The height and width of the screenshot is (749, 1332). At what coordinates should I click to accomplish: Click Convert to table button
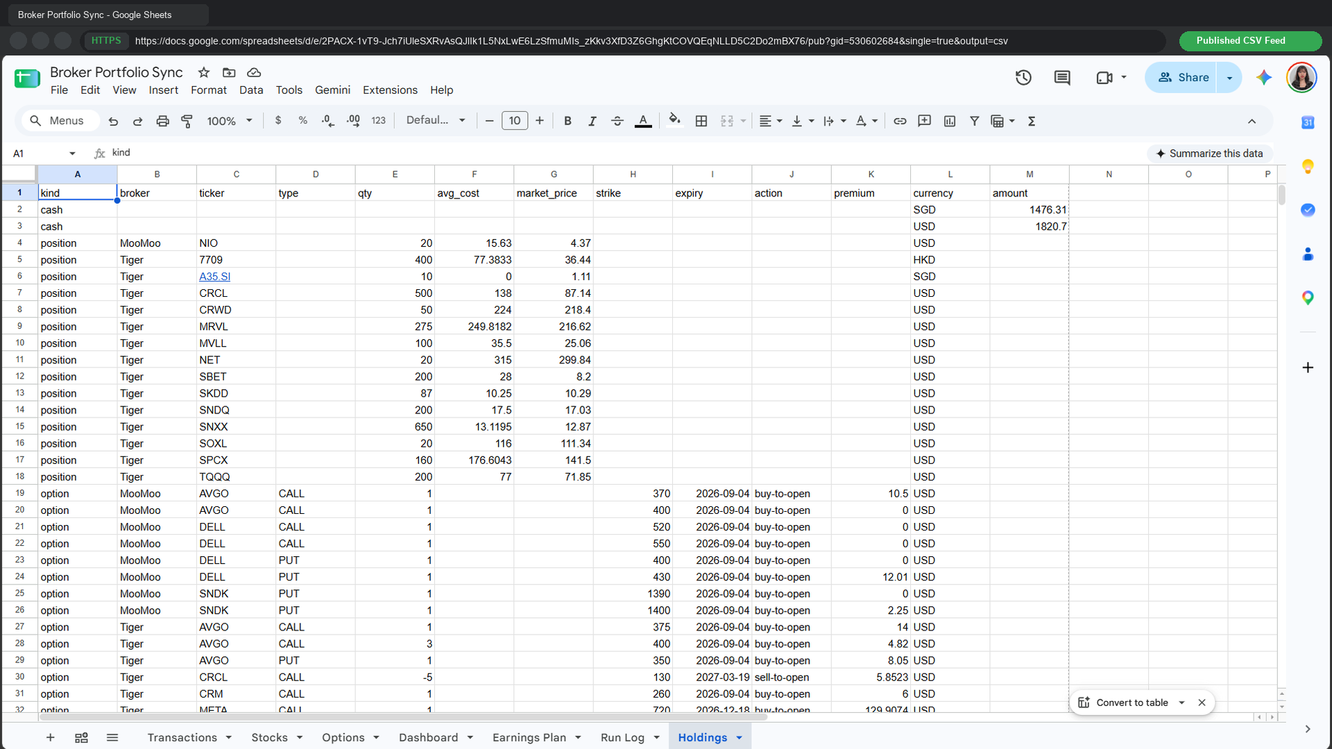(1123, 703)
